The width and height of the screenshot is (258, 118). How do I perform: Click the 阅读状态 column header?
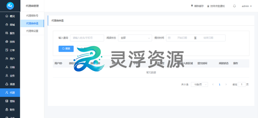click(x=224, y=63)
